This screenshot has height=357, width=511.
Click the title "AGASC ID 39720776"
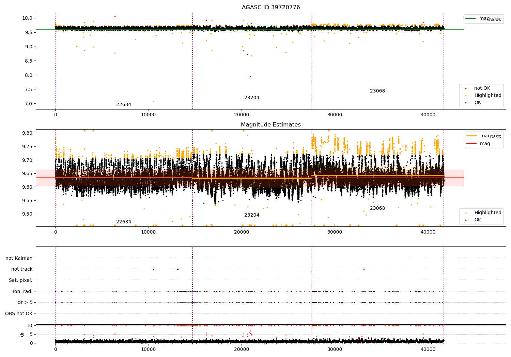tap(271, 7)
